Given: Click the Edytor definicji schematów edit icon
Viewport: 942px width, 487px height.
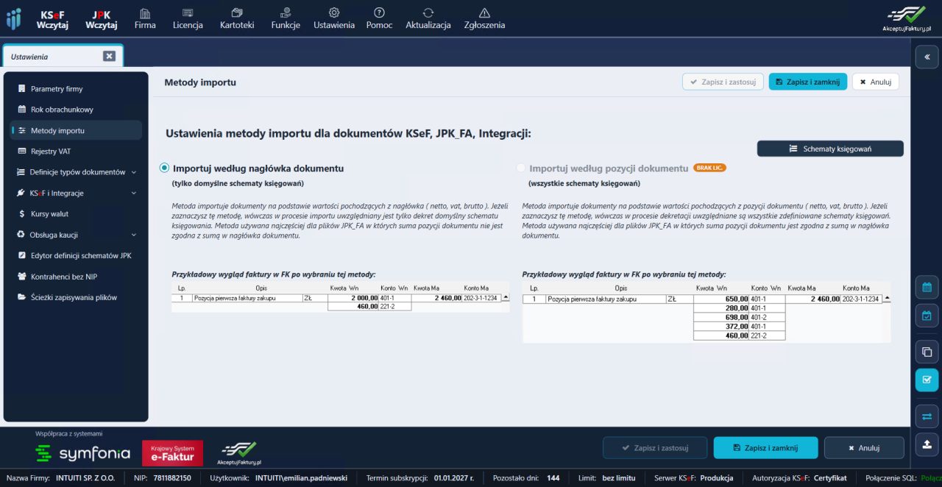Looking at the screenshot, I should [x=22, y=255].
